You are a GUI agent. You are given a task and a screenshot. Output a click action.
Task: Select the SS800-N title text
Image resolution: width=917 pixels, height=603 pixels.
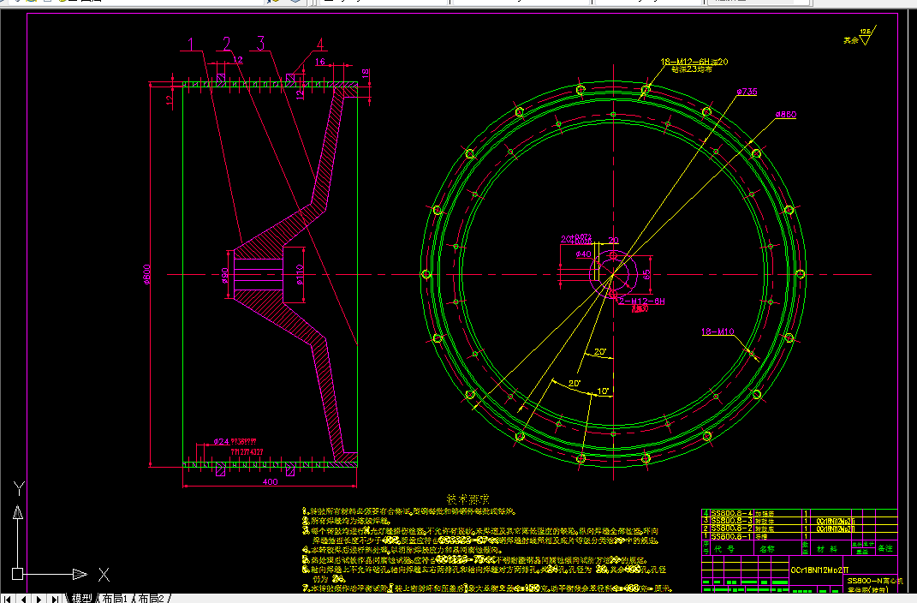point(874,581)
